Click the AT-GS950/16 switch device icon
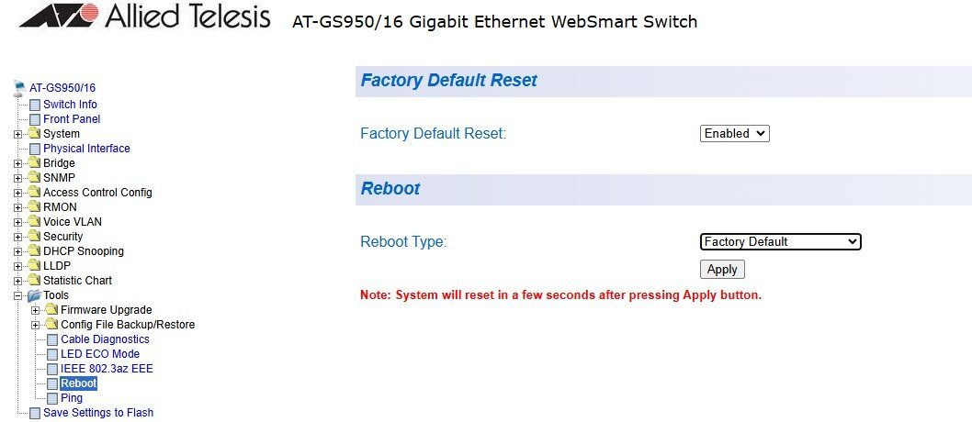The width and height of the screenshot is (972, 422). (x=19, y=88)
